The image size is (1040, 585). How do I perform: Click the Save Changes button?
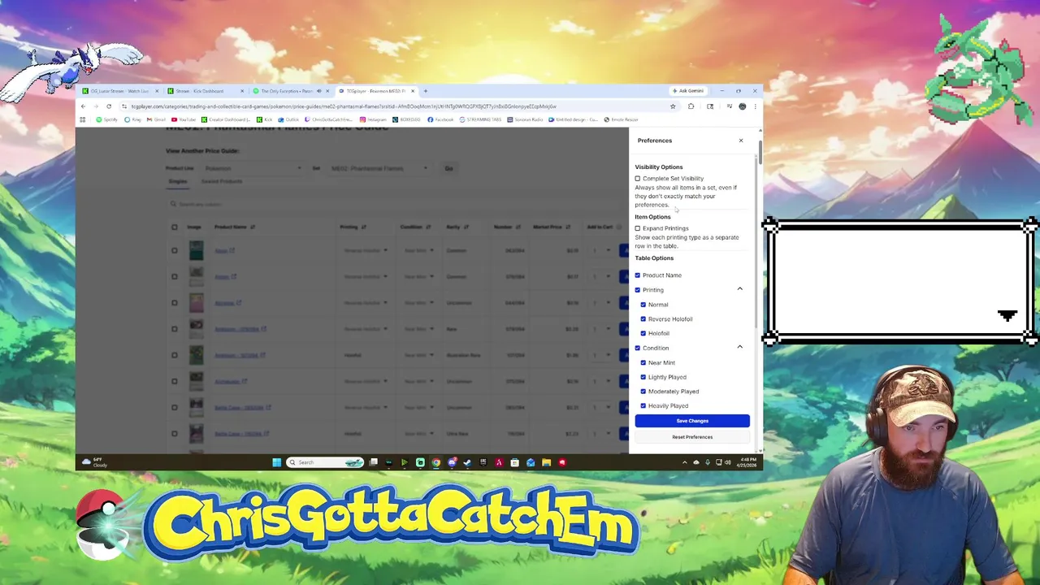pos(692,421)
